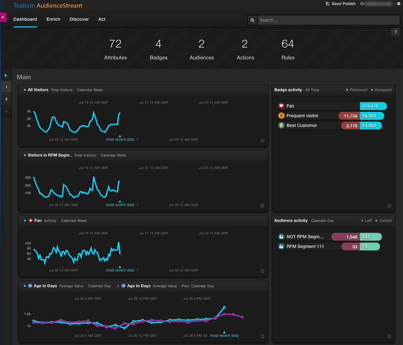
Task: Switch to the Enrich tab
Action: pos(53,19)
